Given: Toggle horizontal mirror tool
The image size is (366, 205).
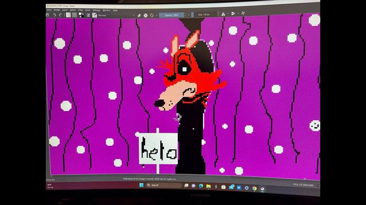Looking at the screenshot, I should click(224, 14).
